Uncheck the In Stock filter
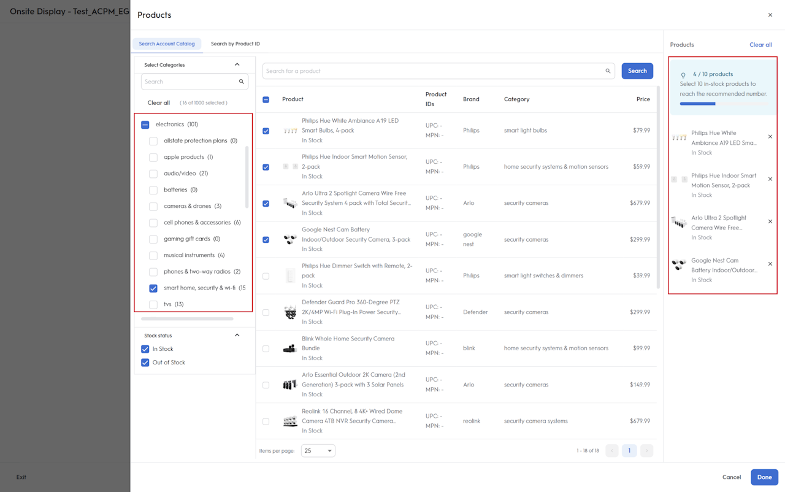This screenshot has height=492, width=785. [x=145, y=349]
